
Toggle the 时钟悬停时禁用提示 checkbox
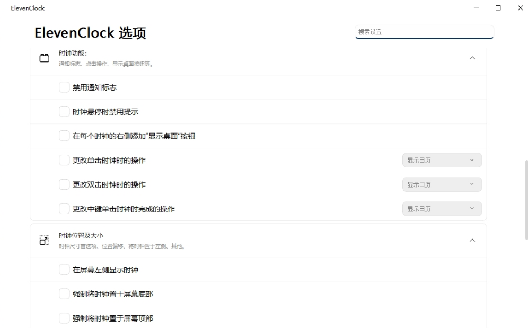[64, 111]
